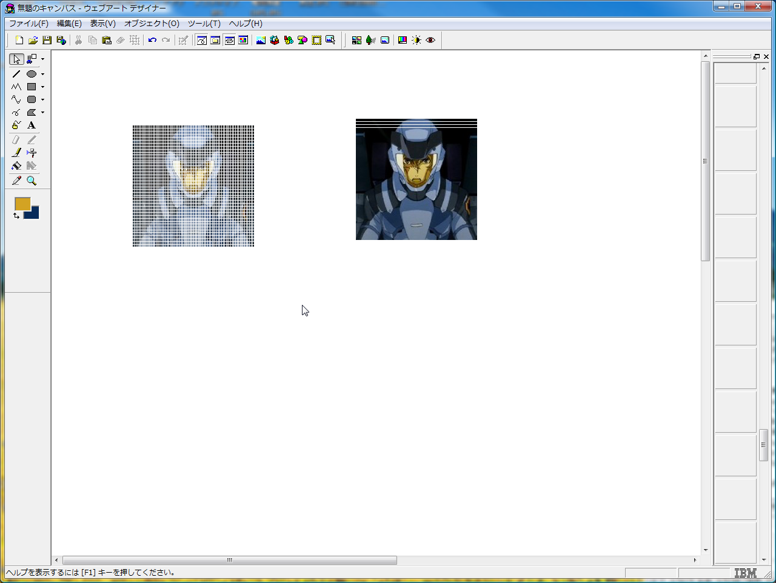Undo the last action
This screenshot has height=583, width=776.
coord(152,40)
